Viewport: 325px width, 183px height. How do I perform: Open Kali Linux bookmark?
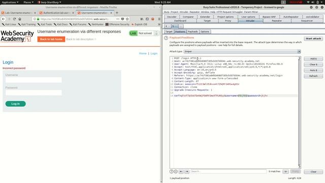(9, 24)
